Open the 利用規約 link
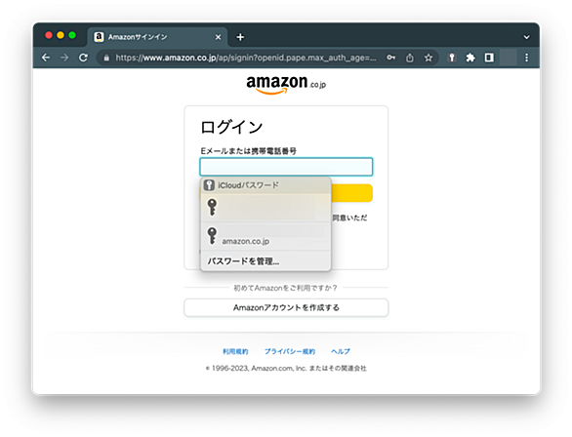This screenshot has width=572, height=437. point(235,351)
